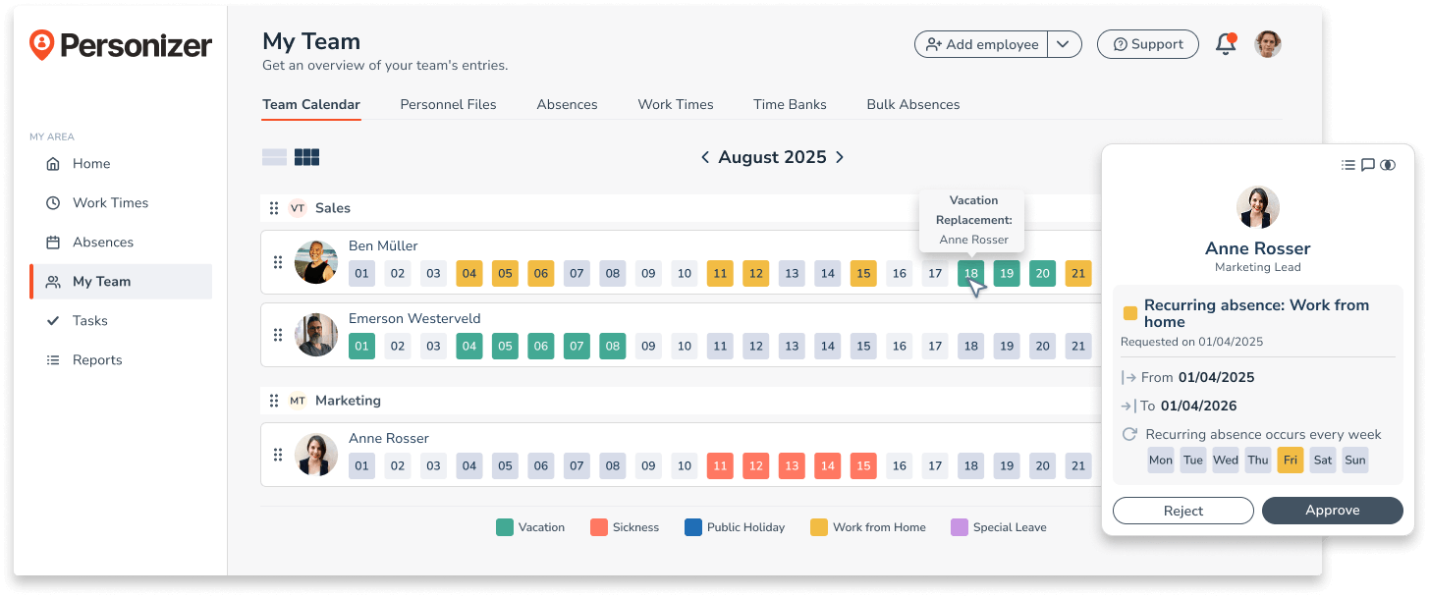
Task: Switch to list view in team calendar
Action: [274, 155]
